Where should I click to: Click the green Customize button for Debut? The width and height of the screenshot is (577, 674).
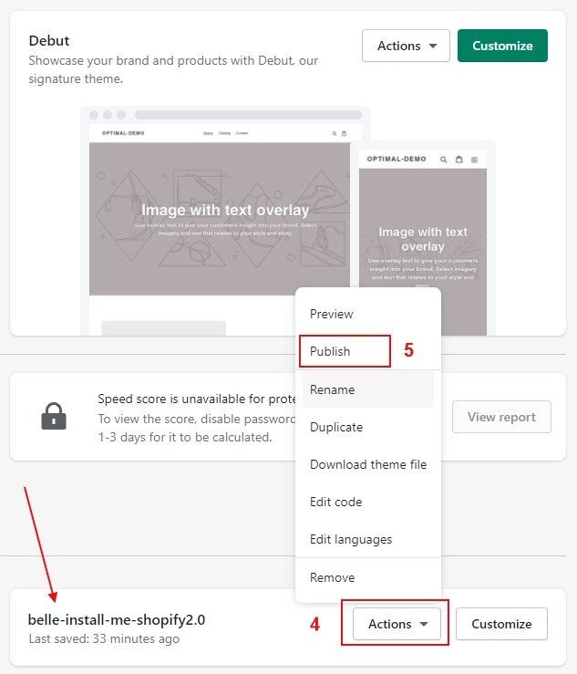tap(502, 46)
